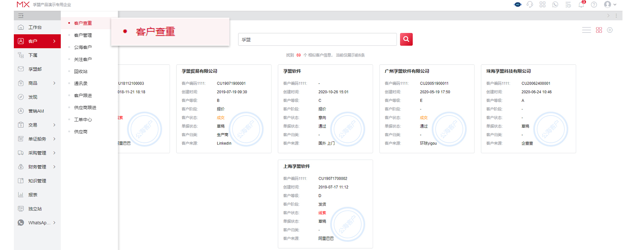
Task: Click the 下属 hierarchy icon
Action: (x=21, y=55)
